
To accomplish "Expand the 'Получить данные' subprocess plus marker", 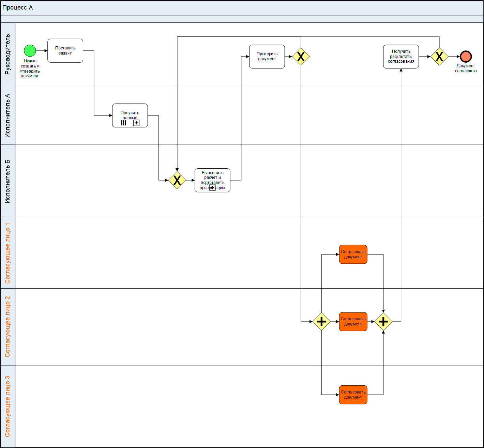I will [136, 123].
